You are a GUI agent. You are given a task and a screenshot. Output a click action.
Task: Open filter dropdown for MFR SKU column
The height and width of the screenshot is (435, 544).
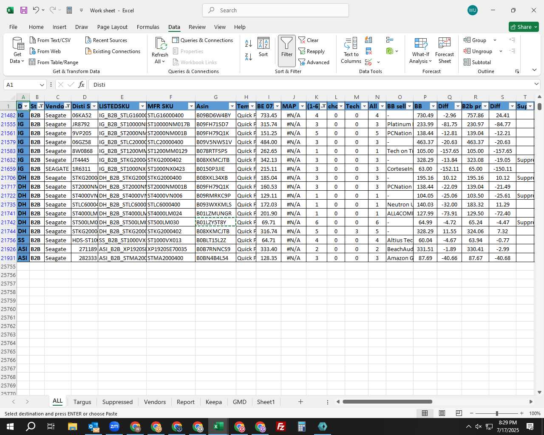[x=191, y=106]
